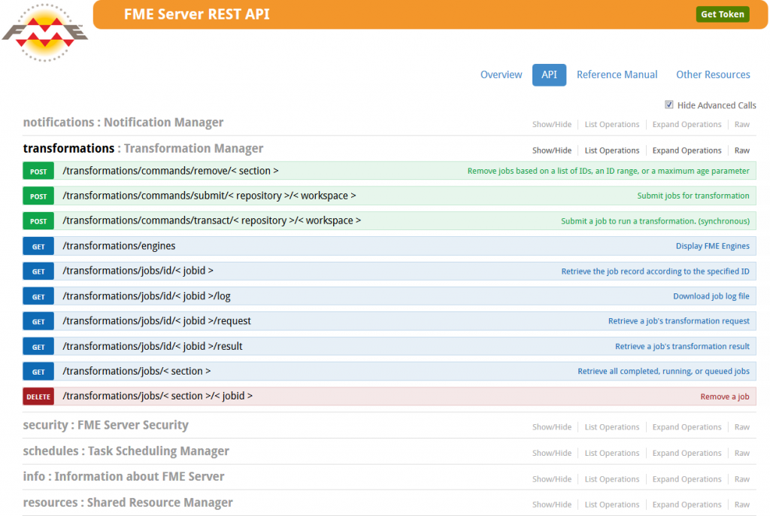Toggle the Hide Advanced Calls checkbox

[x=668, y=105]
